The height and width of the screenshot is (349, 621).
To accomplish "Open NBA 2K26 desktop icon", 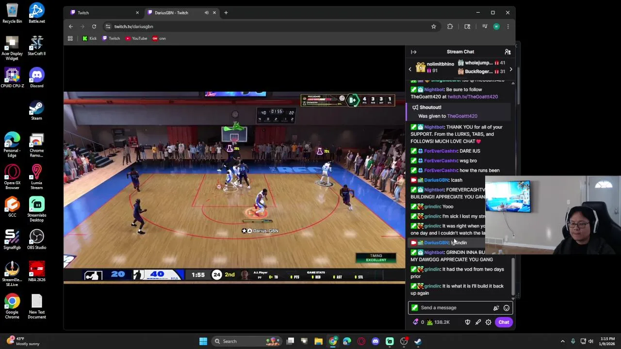I will click(36, 272).
